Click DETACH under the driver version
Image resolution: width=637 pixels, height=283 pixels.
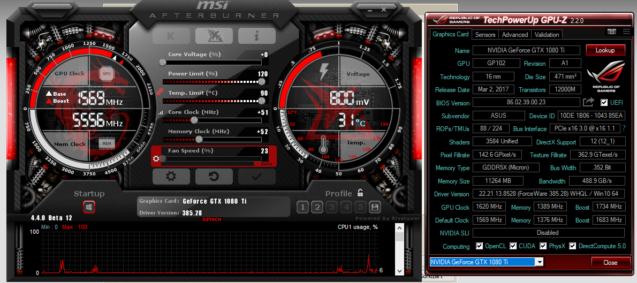pos(211,220)
